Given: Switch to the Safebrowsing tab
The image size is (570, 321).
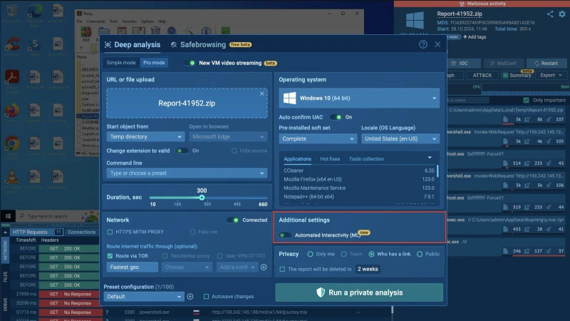Looking at the screenshot, I should 202,44.
